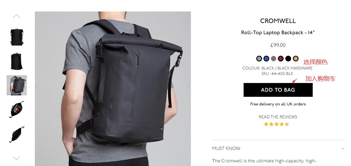Viewport: 351px width, 166px height.
Task: Select the model-wearing-backpack thumbnail
Action: pos(17,85)
